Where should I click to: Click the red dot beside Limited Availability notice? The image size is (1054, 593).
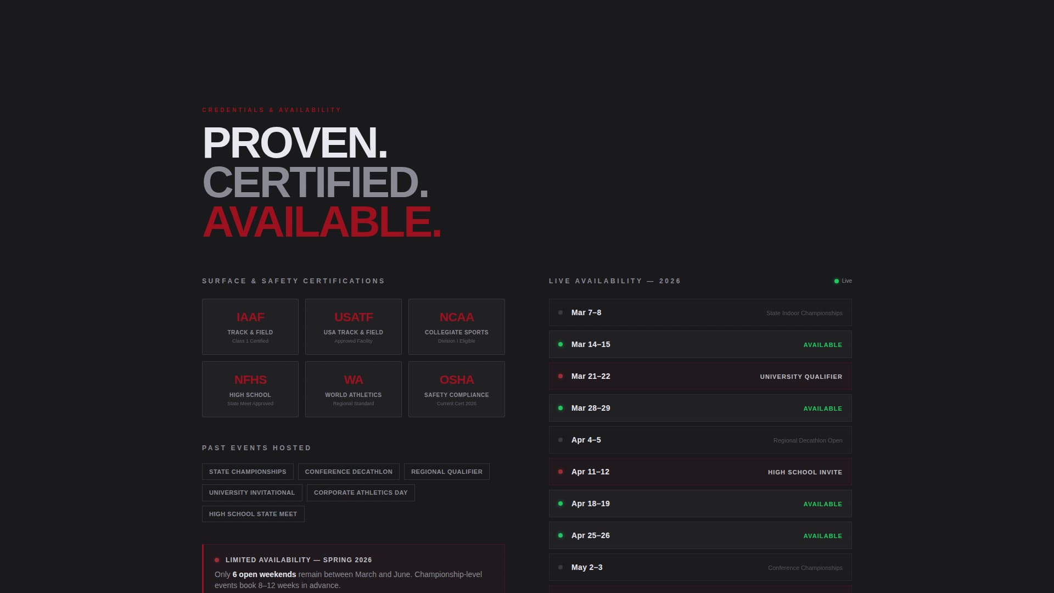[217, 560]
